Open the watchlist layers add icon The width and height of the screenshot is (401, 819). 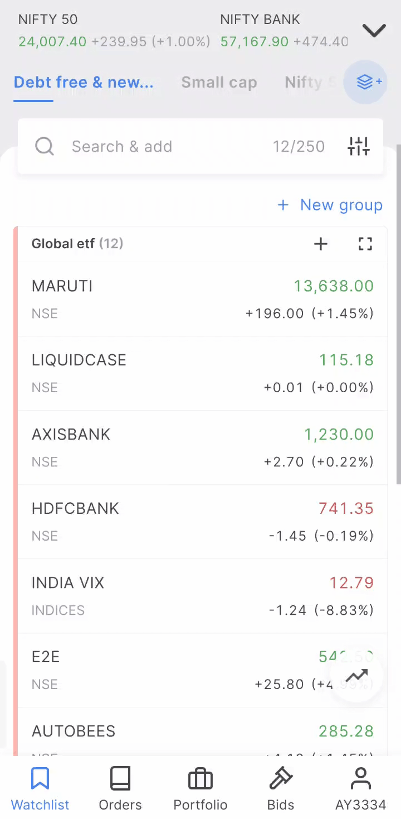click(365, 82)
